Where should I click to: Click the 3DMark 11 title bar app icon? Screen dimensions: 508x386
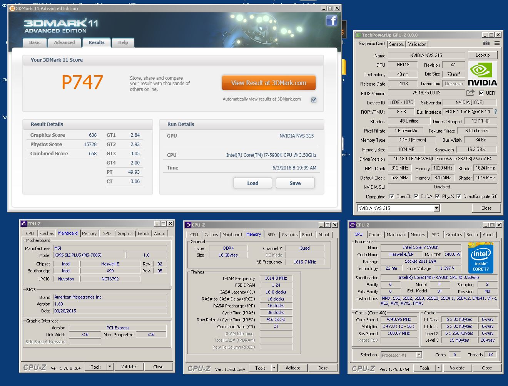12,8
